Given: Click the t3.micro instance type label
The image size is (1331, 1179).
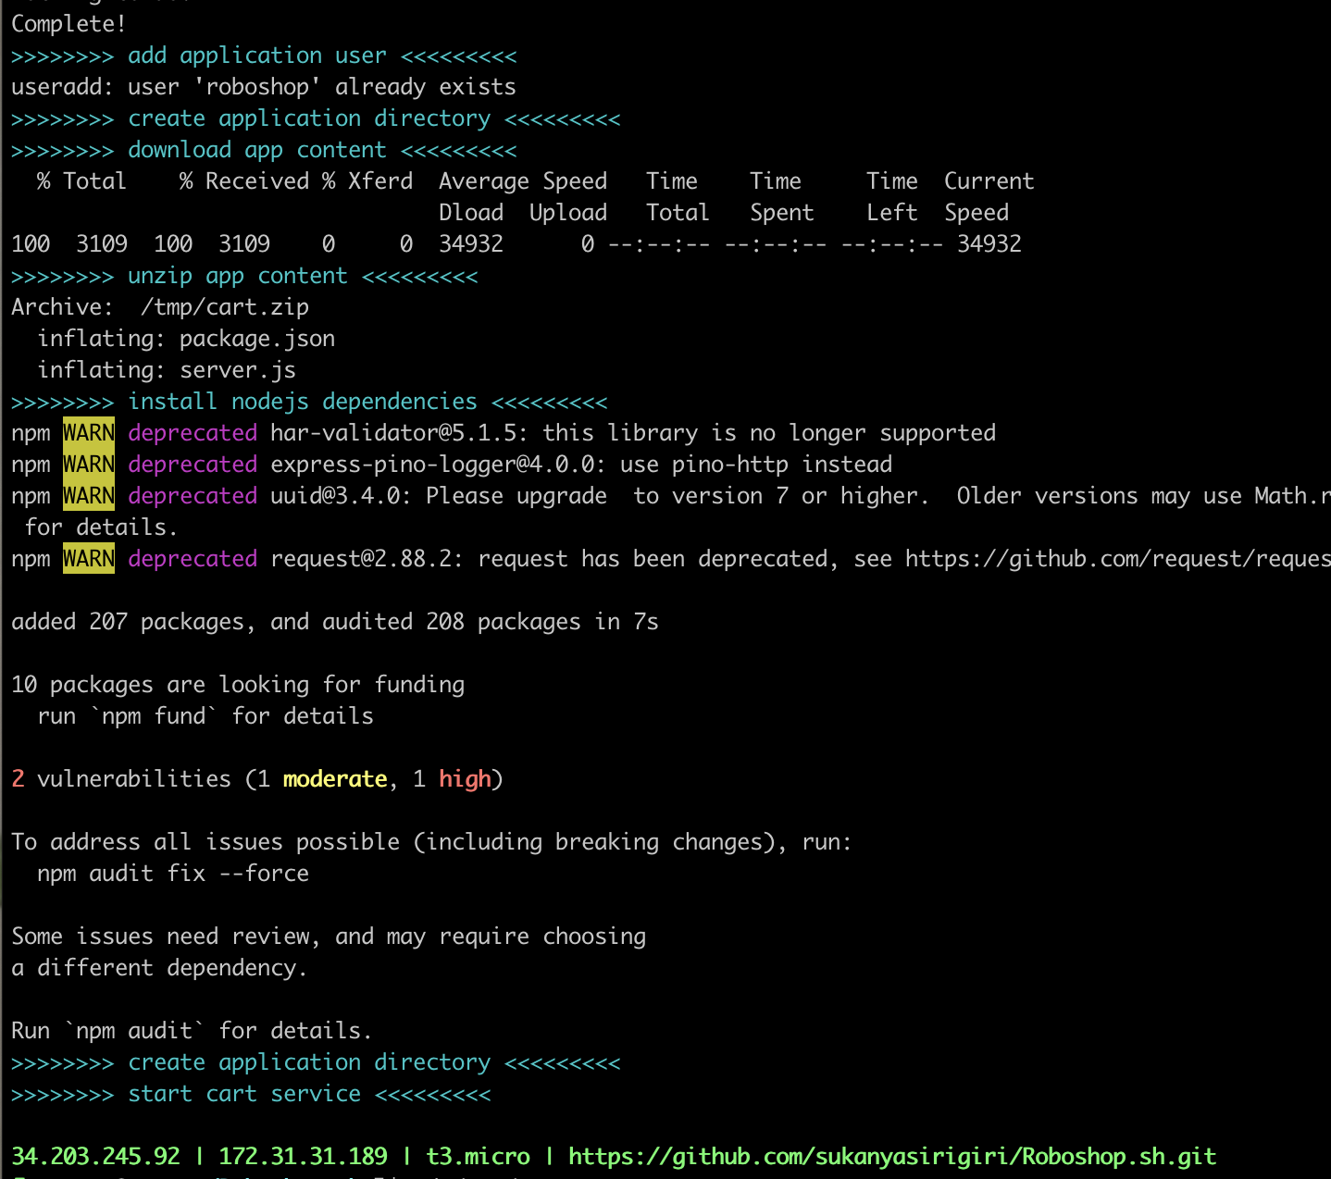Looking at the screenshot, I should (x=478, y=1156).
